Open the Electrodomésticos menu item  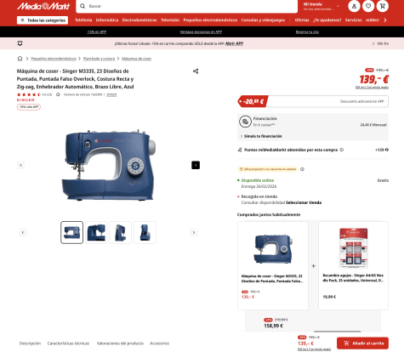pyautogui.click(x=139, y=20)
